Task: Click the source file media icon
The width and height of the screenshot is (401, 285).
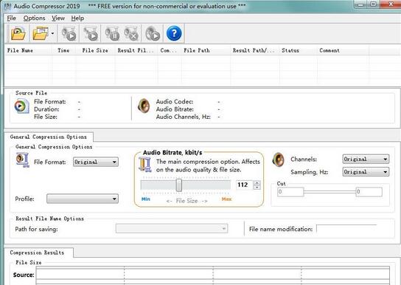Action: [21, 106]
